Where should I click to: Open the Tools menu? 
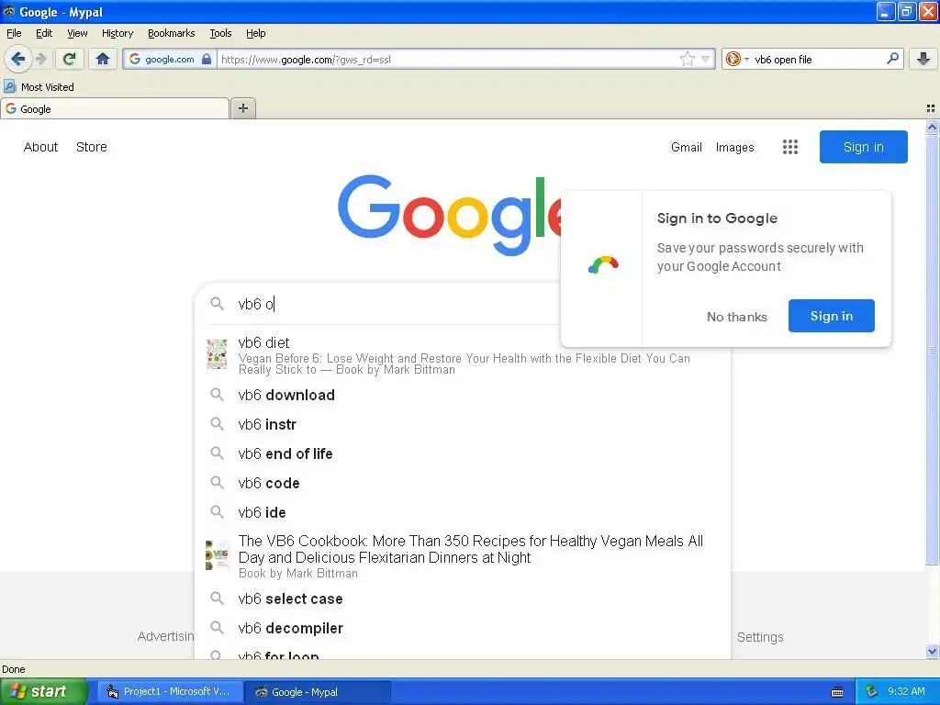click(x=220, y=33)
